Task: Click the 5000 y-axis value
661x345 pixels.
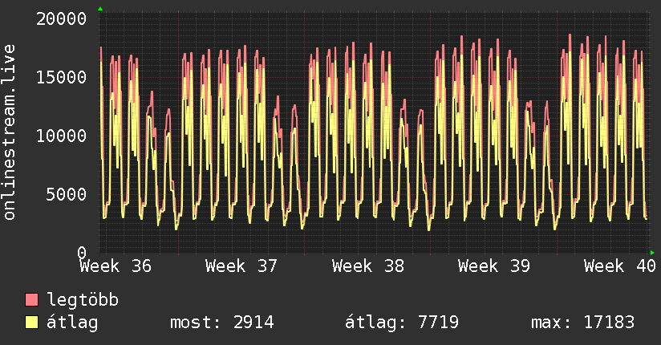Action: coord(67,194)
